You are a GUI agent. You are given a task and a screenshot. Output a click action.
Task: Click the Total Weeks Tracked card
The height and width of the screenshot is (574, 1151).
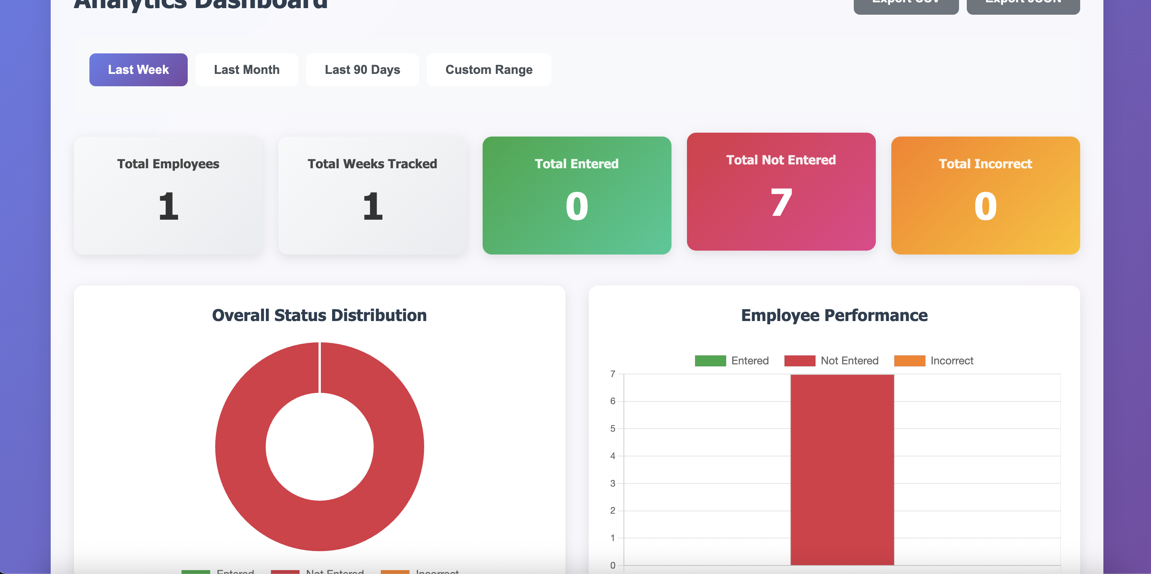[372, 195]
